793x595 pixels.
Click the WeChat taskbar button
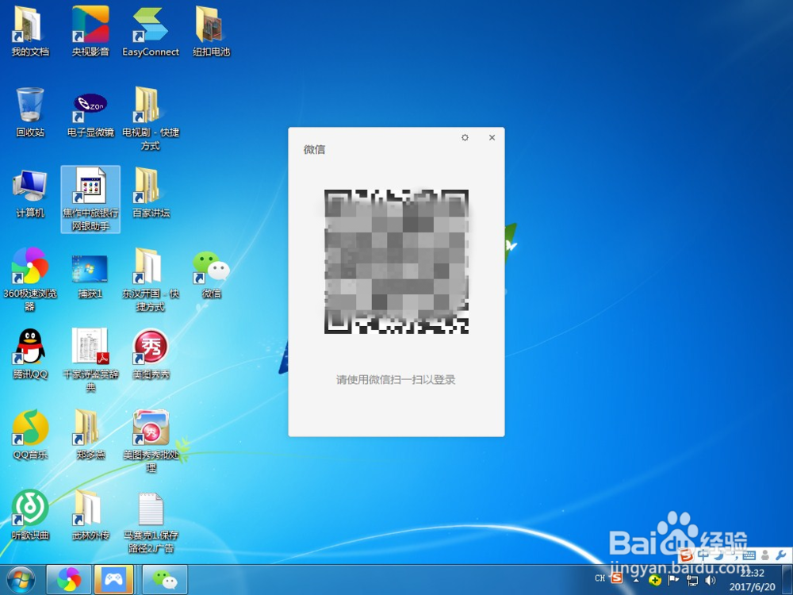click(x=165, y=580)
